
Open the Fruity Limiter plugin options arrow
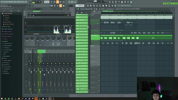25,17
